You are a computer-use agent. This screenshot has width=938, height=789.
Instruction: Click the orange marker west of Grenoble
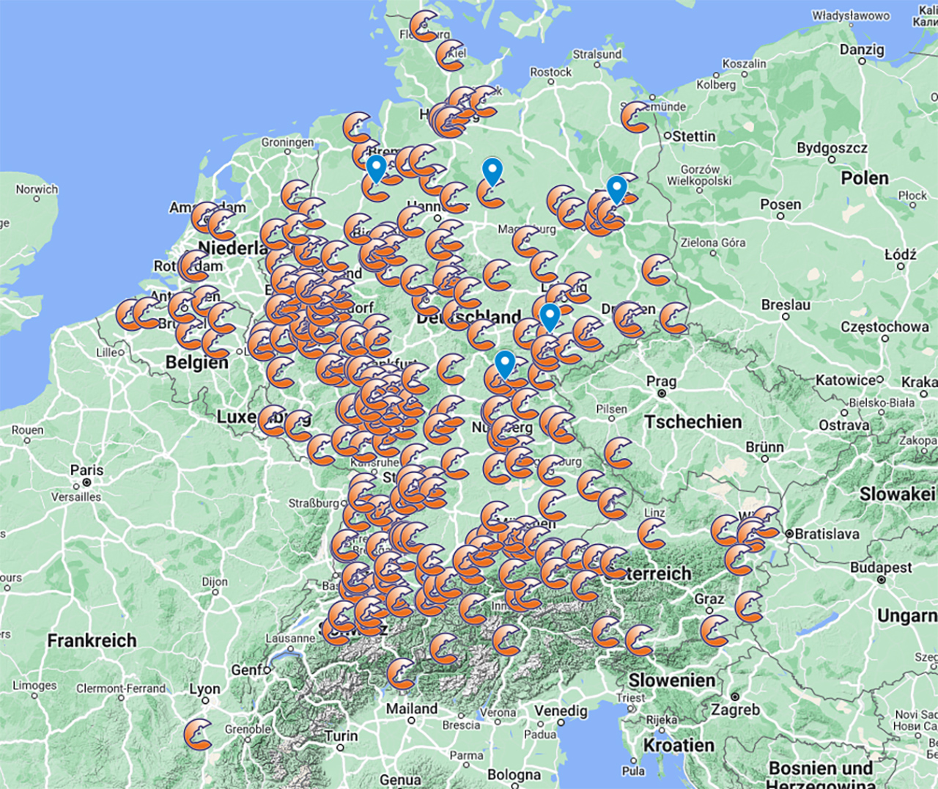point(198,734)
